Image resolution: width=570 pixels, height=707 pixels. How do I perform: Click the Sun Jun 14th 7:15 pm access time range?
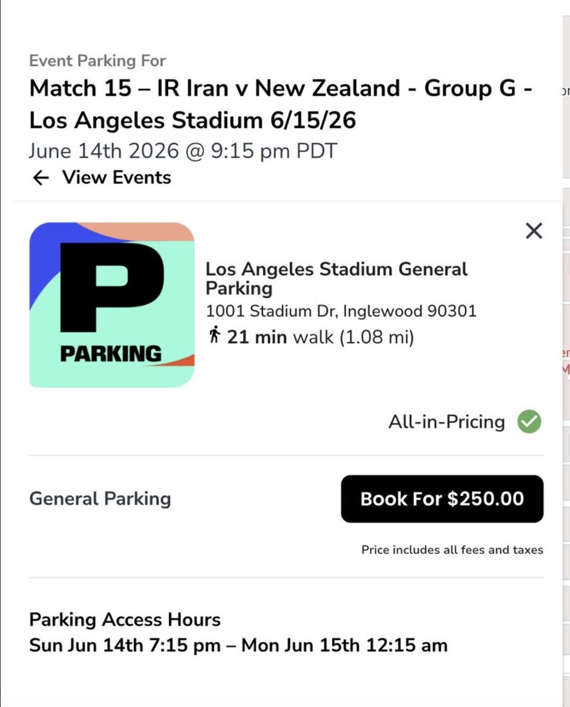(238, 645)
